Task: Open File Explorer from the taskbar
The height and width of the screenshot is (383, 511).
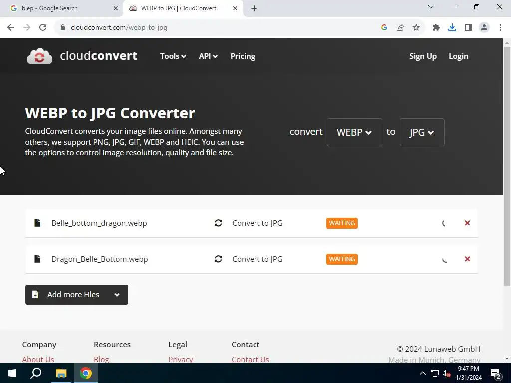Action: [61, 373]
